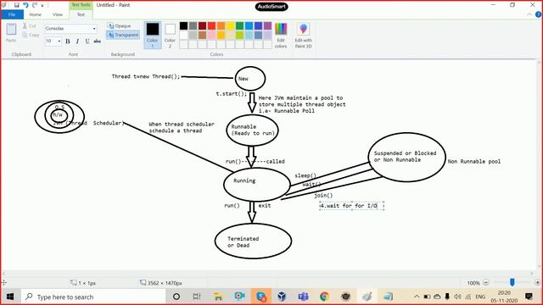The width and height of the screenshot is (543, 305).
Task: Click the ENG language indicator
Action: pyautogui.click(x=480, y=297)
